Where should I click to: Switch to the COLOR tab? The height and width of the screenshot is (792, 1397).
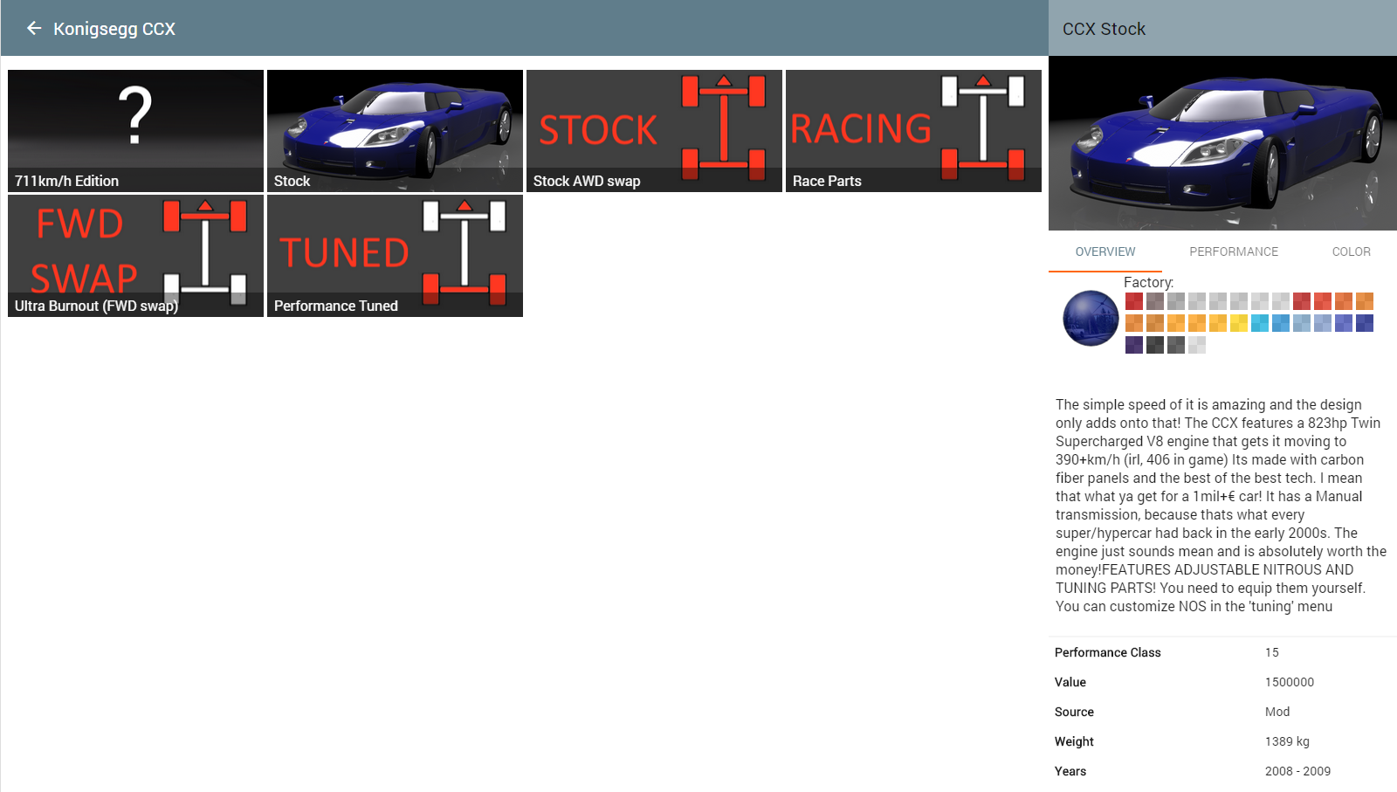click(x=1351, y=251)
